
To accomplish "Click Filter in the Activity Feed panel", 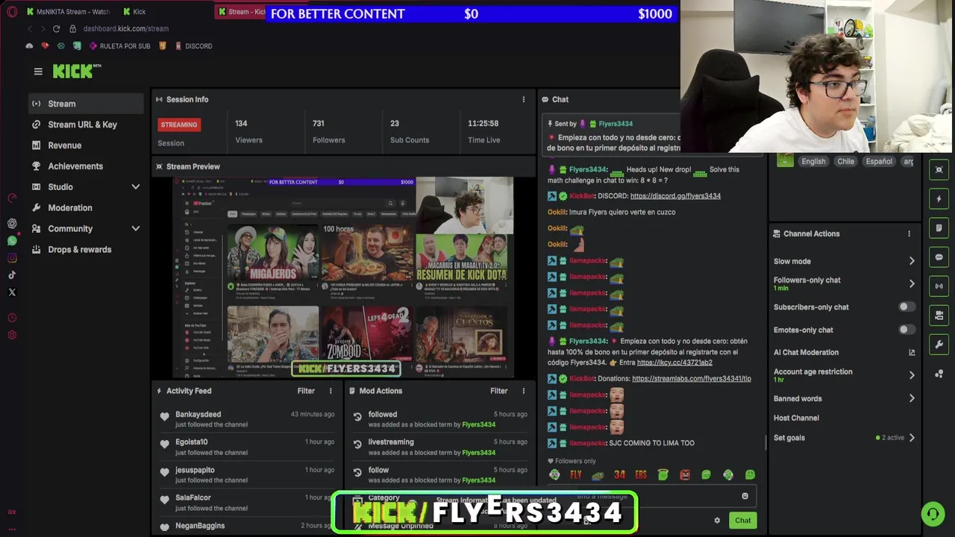I will tap(306, 391).
